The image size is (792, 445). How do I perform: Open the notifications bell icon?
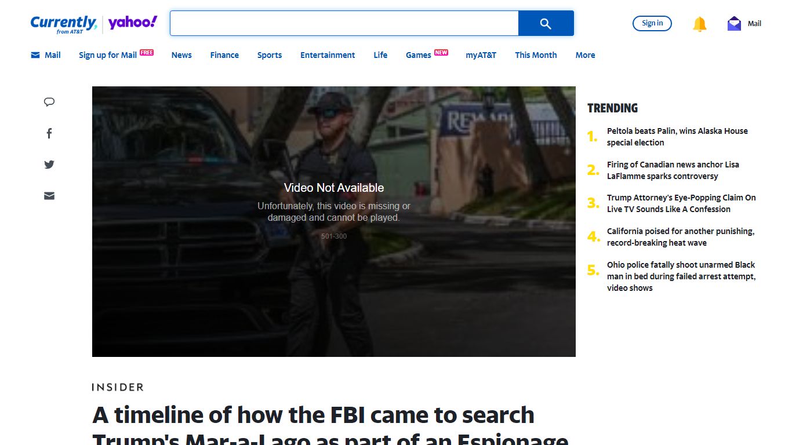(700, 24)
